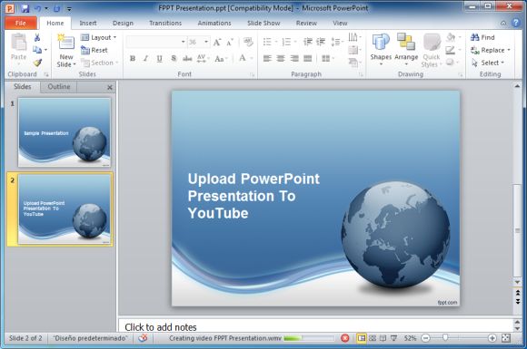Increase list indent level

point(321,42)
